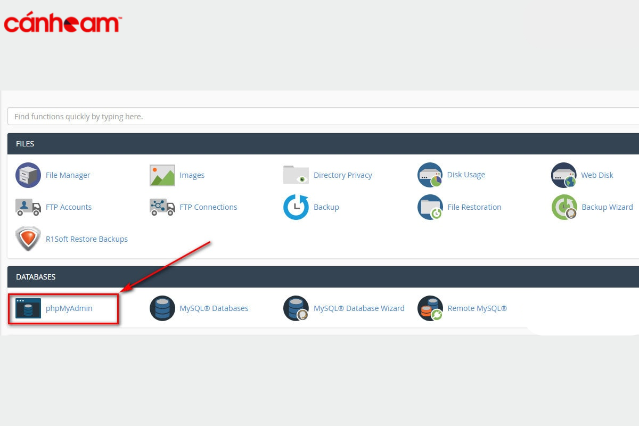Launch MySQL® Database Wizard link
This screenshot has width=639, height=426.
click(359, 308)
